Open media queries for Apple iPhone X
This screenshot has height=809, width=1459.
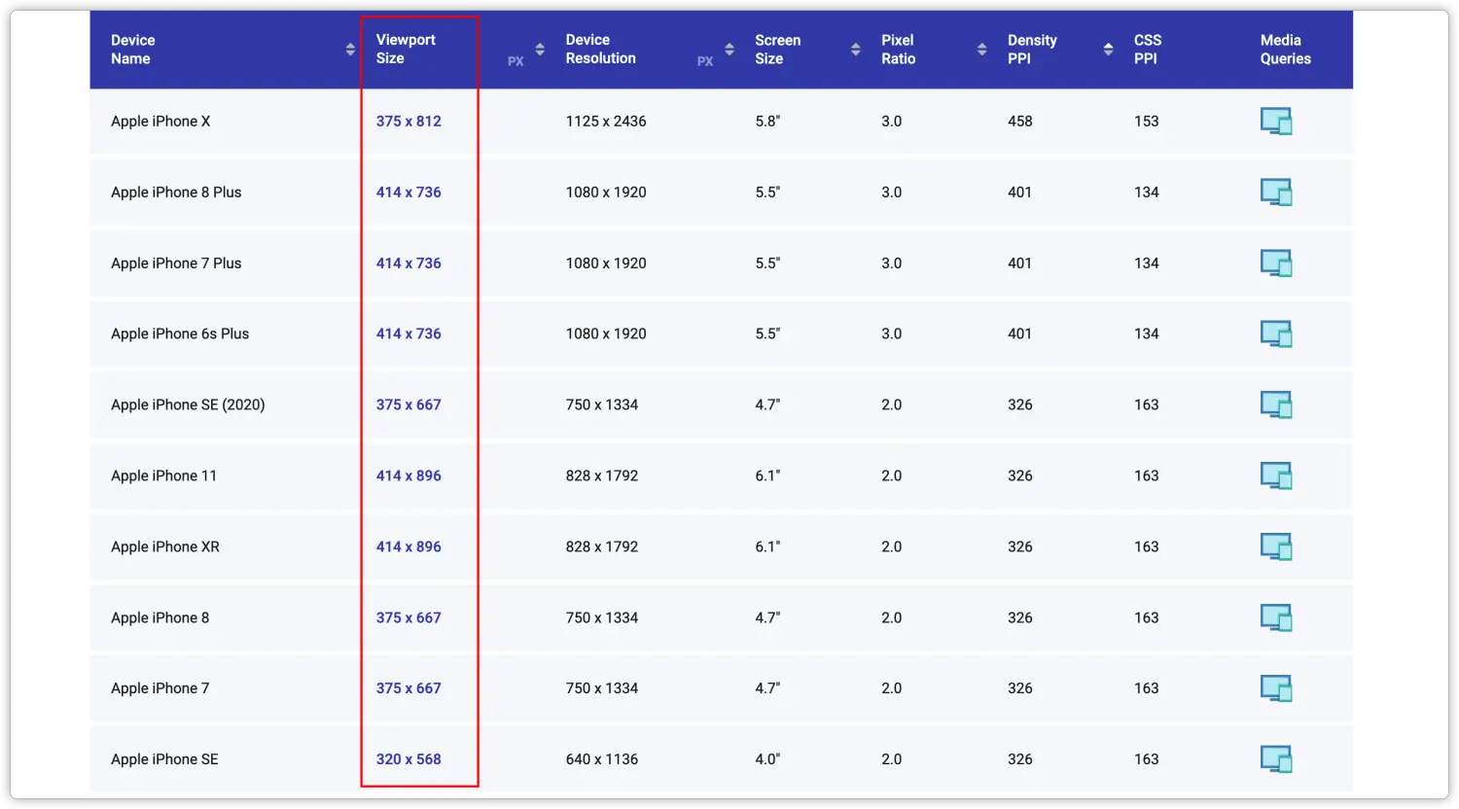(x=1276, y=122)
